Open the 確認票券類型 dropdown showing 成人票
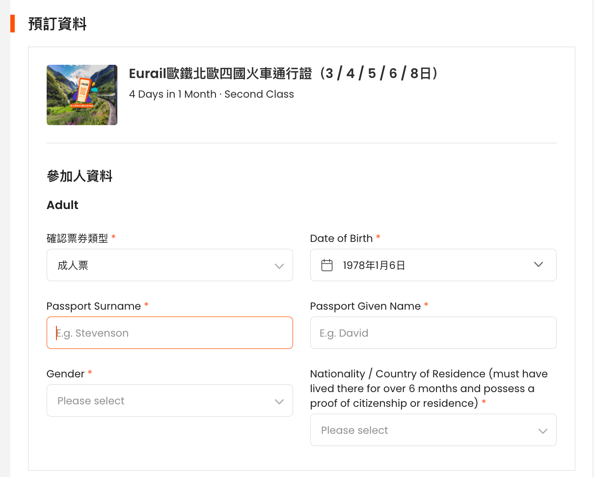Screen dimensions: 594x477 170,265
